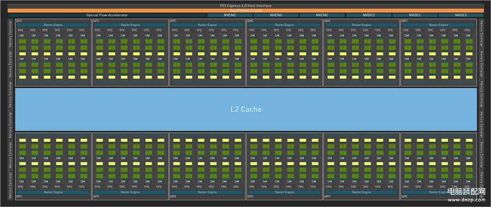Click the third NVENC block
The width and height of the screenshot is (491, 207).
322,15
